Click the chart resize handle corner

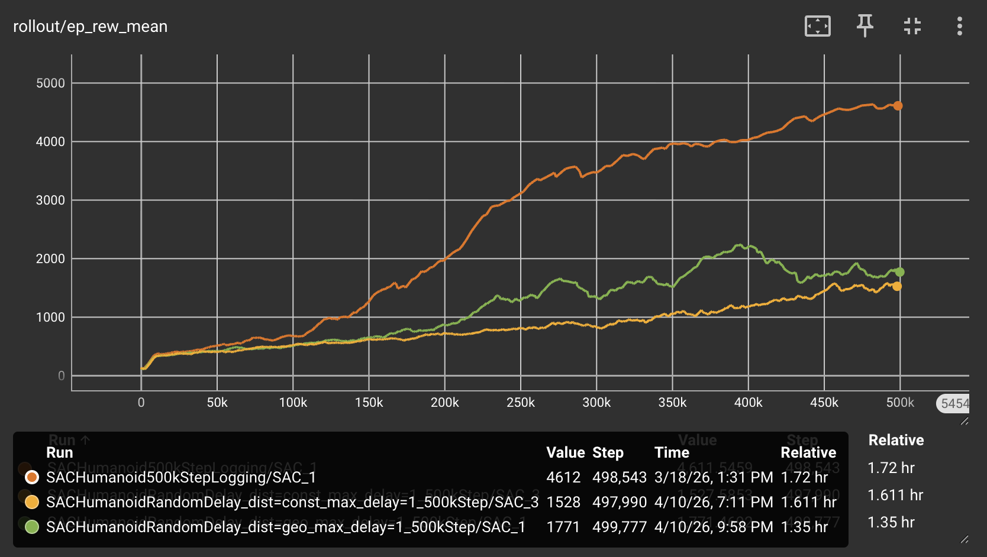[x=965, y=421]
